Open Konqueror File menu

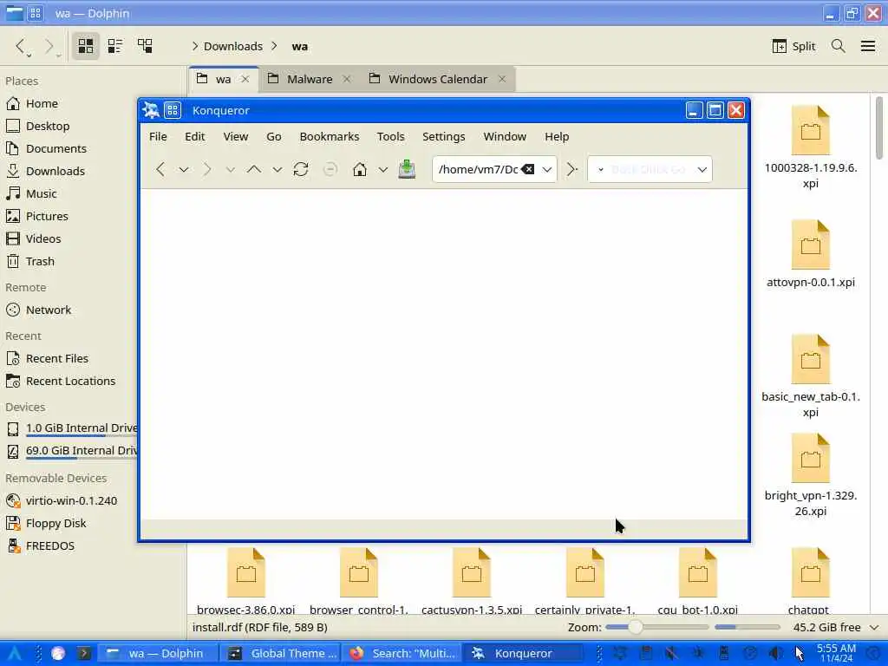[158, 136]
